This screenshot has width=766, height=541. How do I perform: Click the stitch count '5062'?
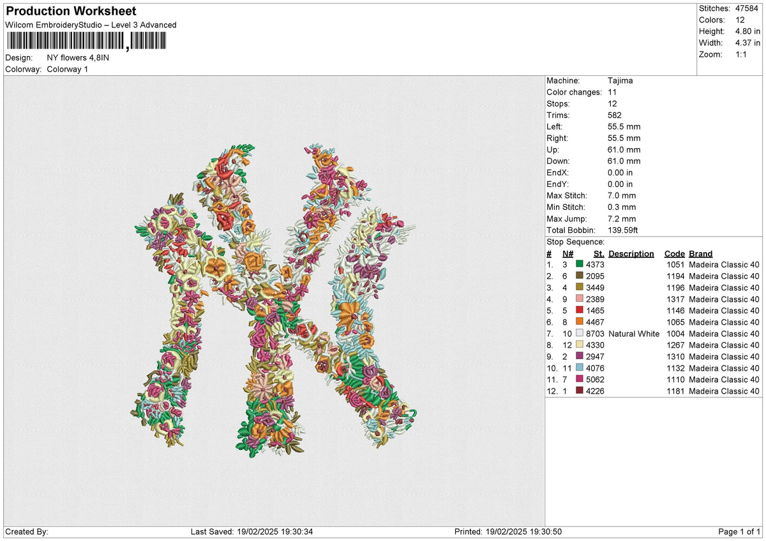[x=595, y=379]
